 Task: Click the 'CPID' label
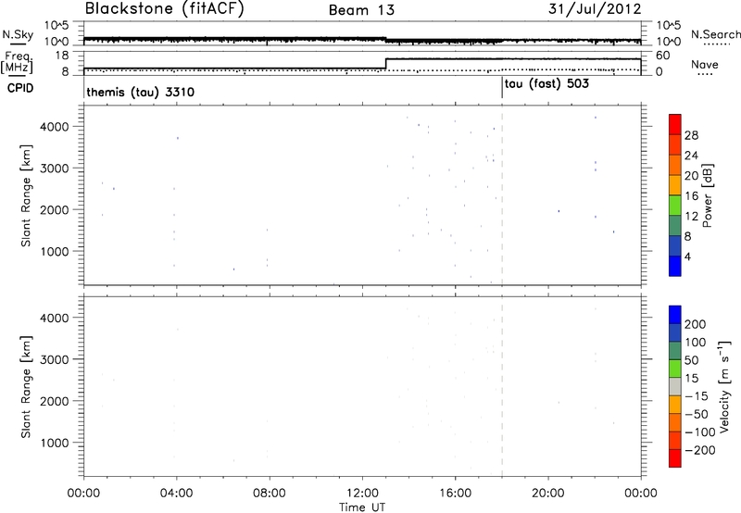(x=20, y=88)
